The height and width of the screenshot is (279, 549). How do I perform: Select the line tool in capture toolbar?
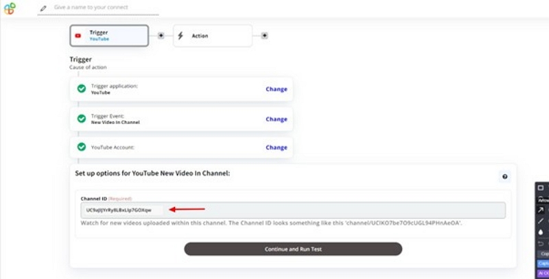[541, 221]
